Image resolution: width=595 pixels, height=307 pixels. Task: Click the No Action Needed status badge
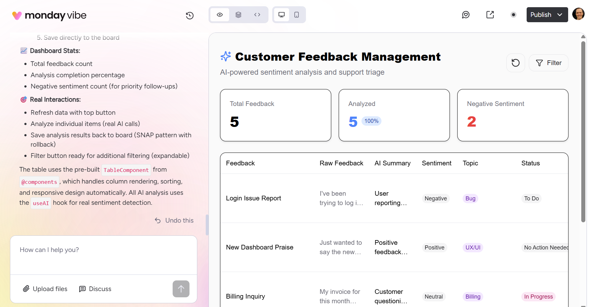545,248
